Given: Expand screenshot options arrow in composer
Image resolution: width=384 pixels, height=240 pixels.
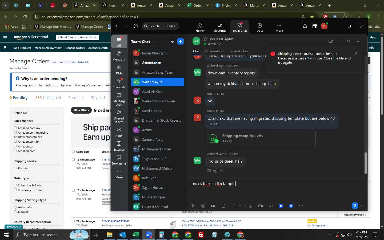Looking at the screenshot, I should [240, 206].
